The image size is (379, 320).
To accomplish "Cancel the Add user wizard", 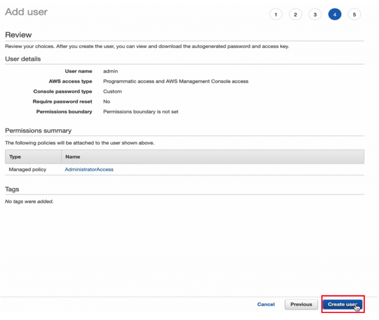I will tap(266, 304).
